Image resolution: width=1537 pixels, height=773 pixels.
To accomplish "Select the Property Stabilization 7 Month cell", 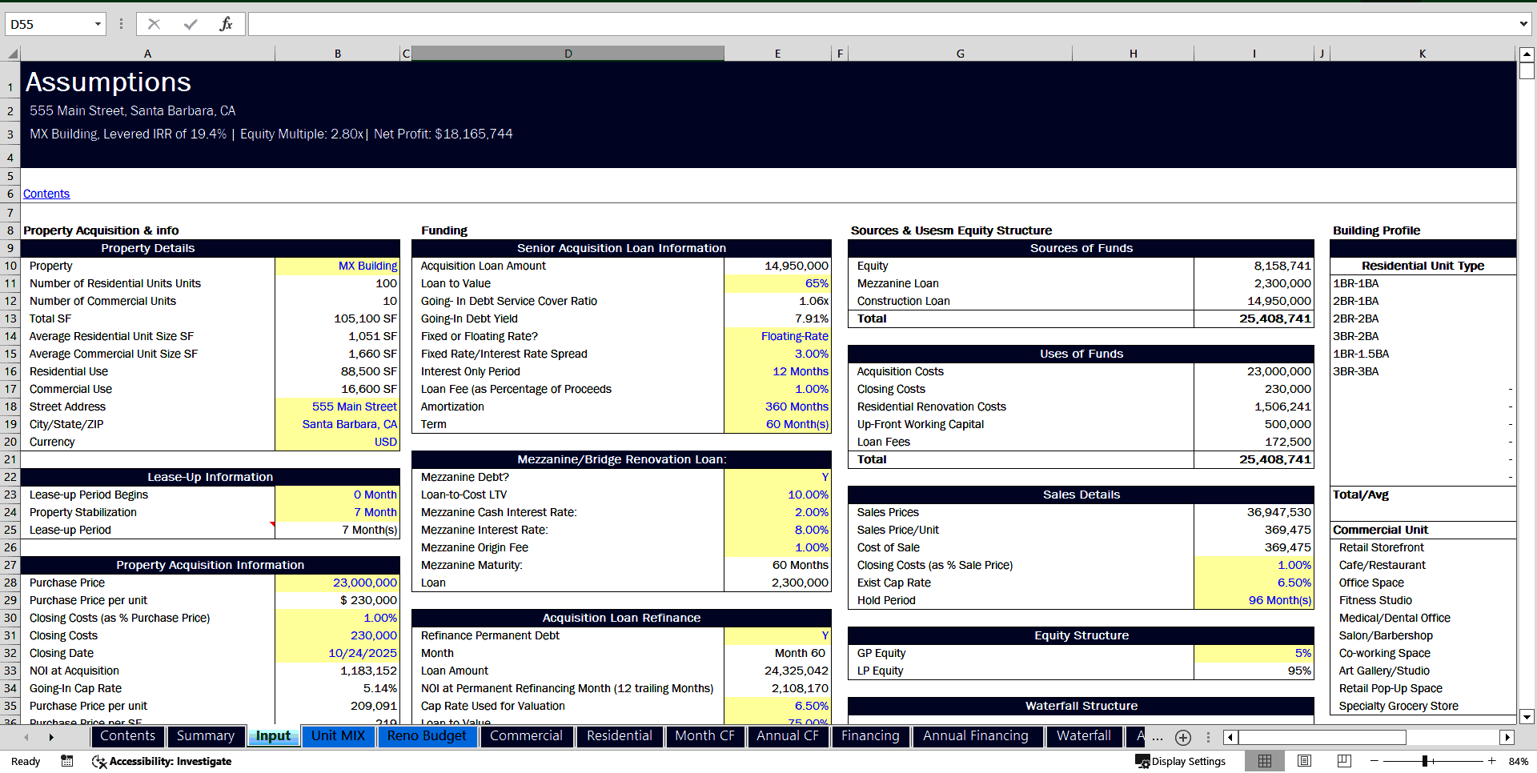I will point(337,512).
